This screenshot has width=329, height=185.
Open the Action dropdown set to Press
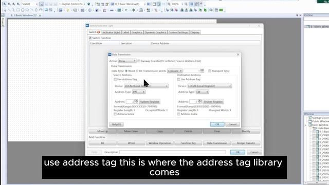click(127, 61)
